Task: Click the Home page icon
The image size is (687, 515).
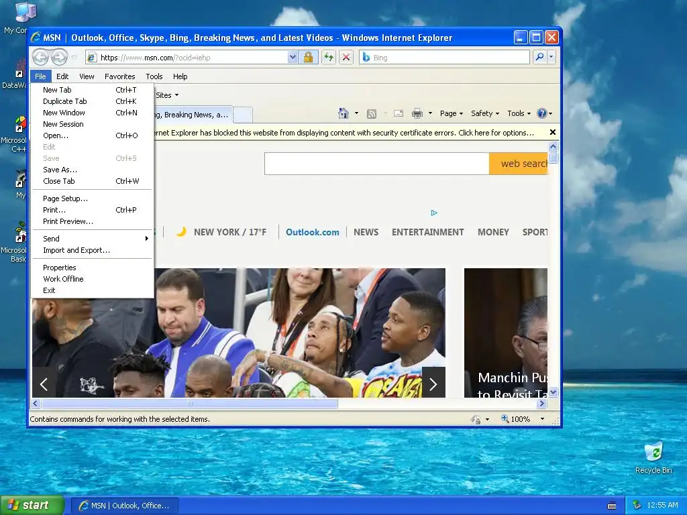Action: (x=343, y=113)
